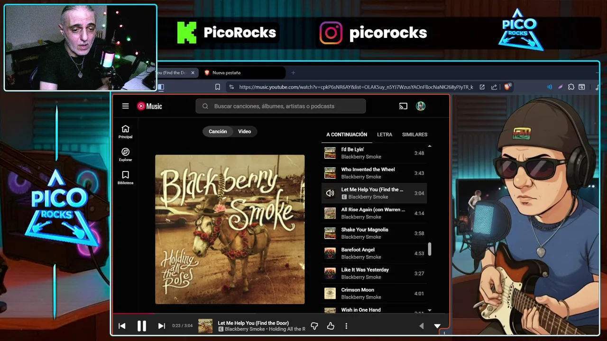Click the share icon in address bar
607x341 pixels.
[x=494, y=87]
